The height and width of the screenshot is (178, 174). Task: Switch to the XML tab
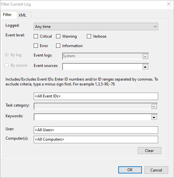(x=24, y=15)
